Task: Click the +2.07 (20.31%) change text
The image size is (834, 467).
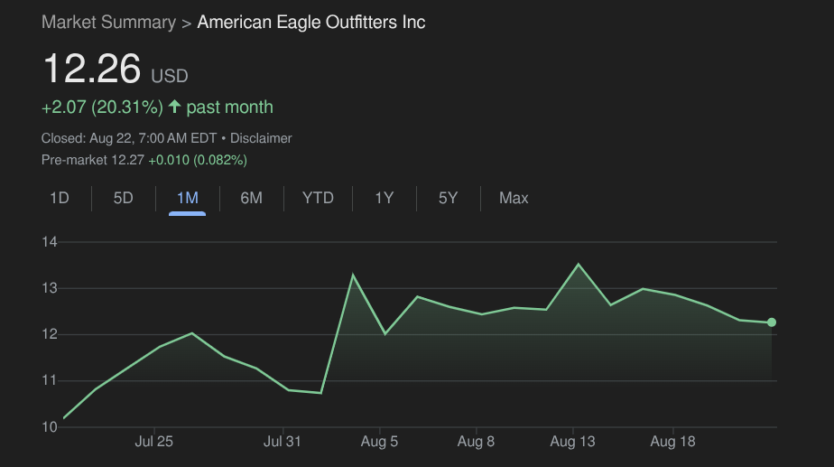Action: click(x=102, y=107)
